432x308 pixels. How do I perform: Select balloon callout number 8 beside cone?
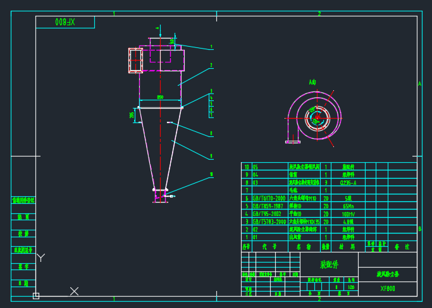[211, 133]
